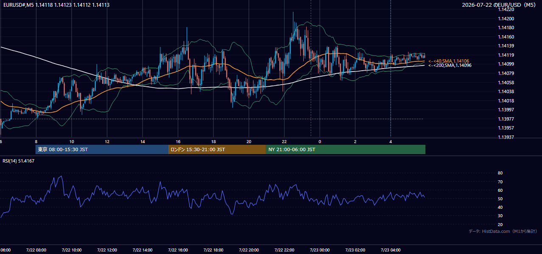Select the 東京 08:00-15:30 JST session bar

pos(102,149)
